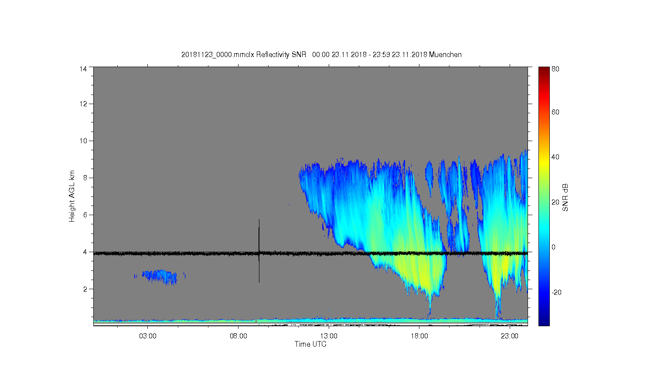This screenshot has height=392, width=654.
Task: Click the height tick label 12
Action: pyautogui.click(x=83, y=104)
